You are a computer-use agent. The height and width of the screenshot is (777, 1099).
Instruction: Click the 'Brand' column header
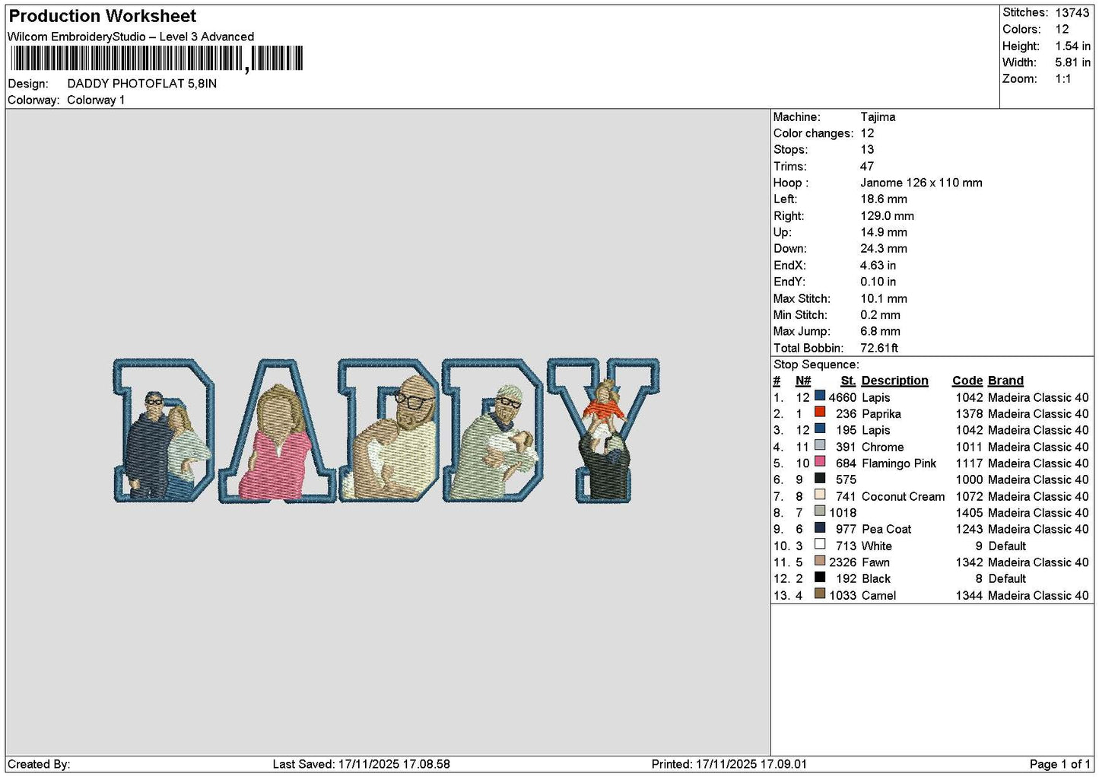coord(1005,381)
